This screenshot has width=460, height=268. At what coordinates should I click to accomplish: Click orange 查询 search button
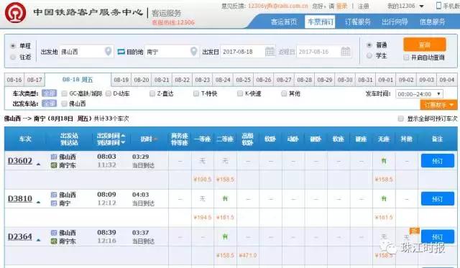tap(425, 45)
